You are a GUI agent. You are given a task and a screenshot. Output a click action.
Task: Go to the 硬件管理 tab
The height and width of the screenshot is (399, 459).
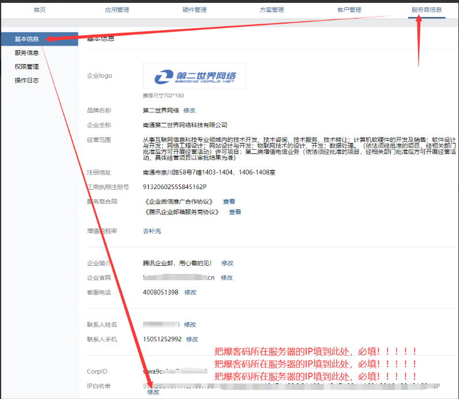pos(194,10)
